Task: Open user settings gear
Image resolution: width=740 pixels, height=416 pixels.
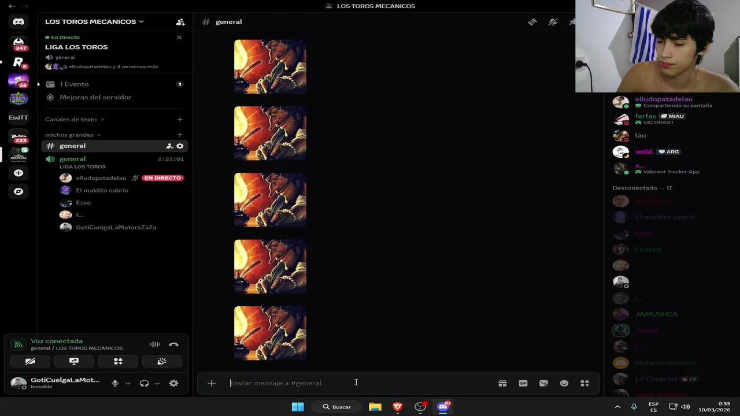Action: tap(173, 383)
